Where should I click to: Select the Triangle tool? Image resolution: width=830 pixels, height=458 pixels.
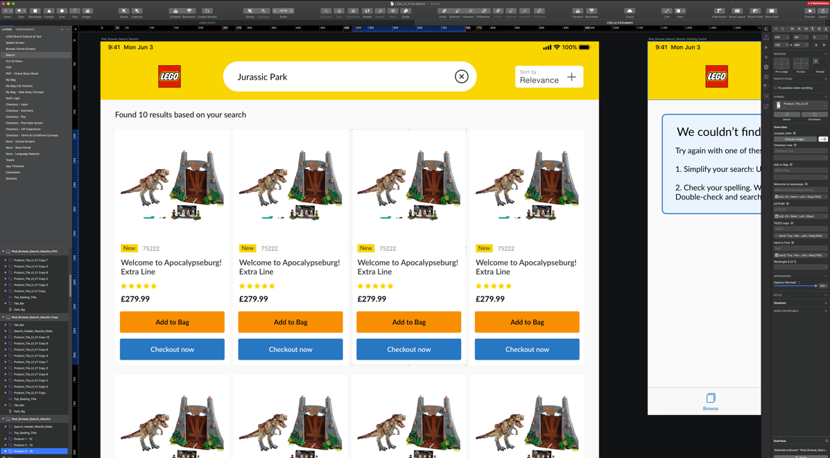pyautogui.click(x=49, y=11)
